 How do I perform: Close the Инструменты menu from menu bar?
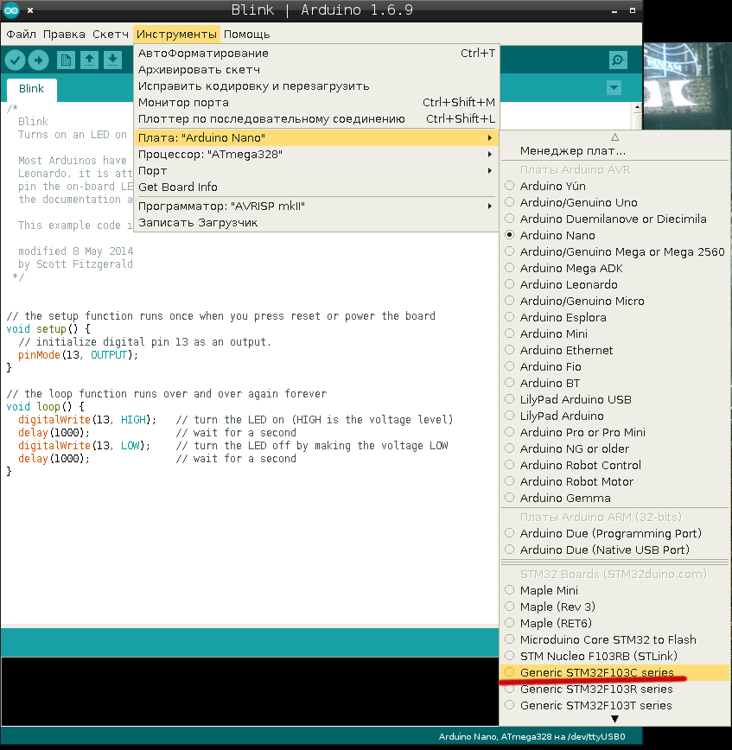tap(176, 35)
